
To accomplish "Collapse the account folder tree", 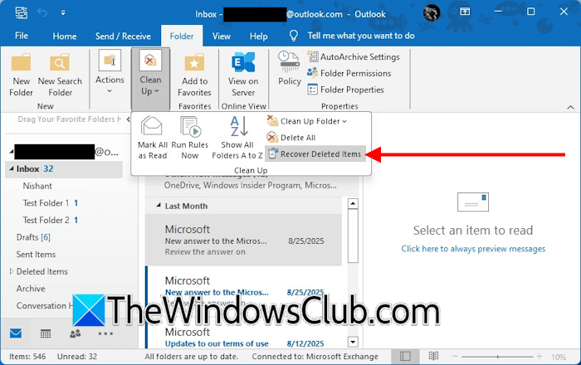I will coord(12,152).
